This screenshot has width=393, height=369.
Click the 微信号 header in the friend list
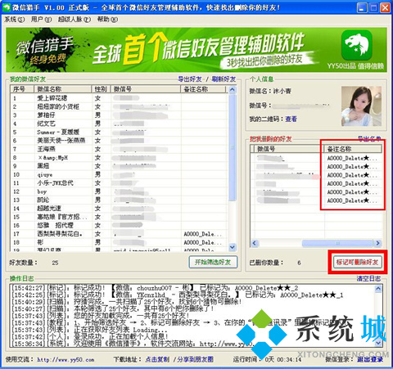[146, 89]
